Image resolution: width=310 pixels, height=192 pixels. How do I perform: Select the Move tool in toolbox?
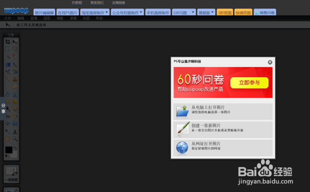[15, 42]
